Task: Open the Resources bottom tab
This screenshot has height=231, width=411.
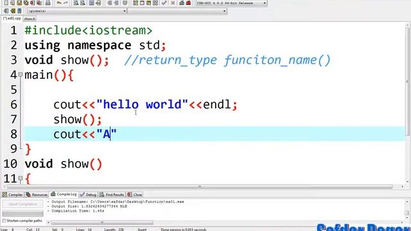Action: [37, 194]
